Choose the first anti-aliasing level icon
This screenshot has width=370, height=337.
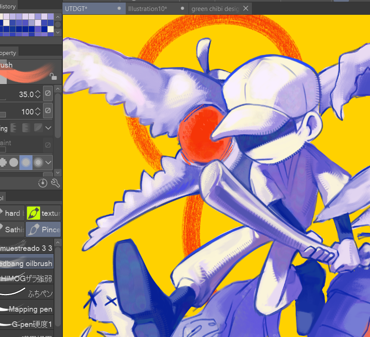[14, 128]
